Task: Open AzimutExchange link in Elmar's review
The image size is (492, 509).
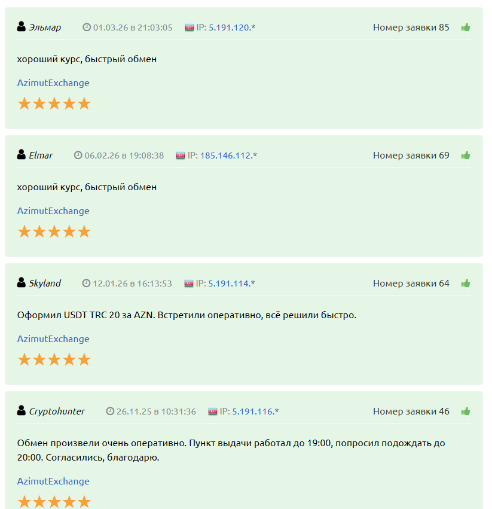Action: click(x=53, y=211)
